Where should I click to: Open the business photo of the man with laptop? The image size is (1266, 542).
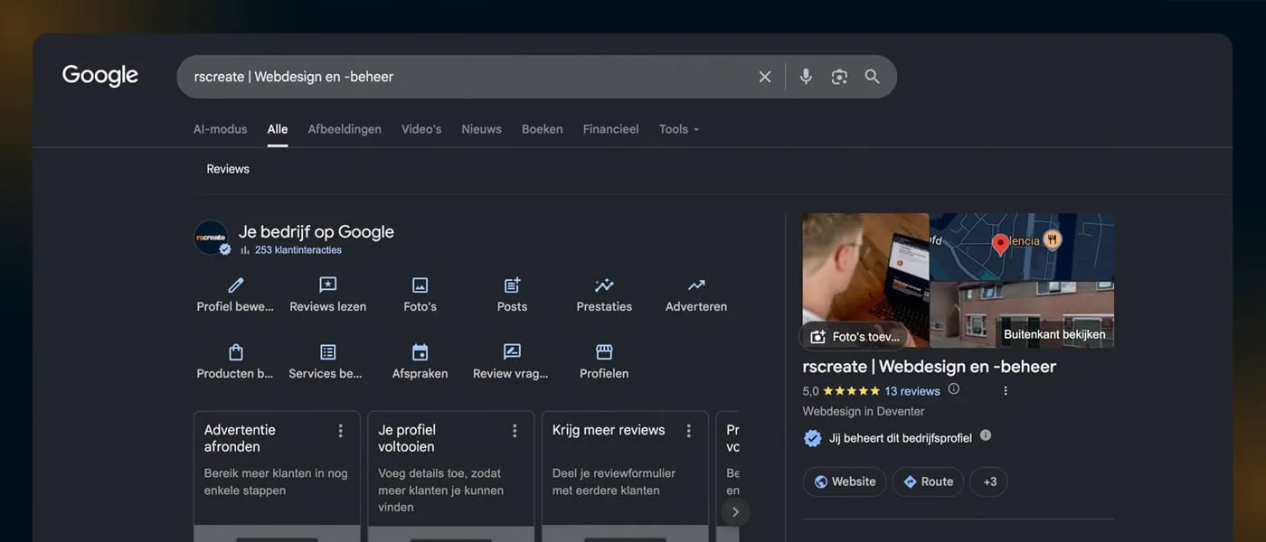pos(865,280)
